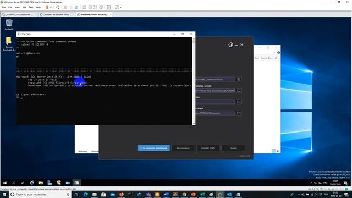Click the Se connecter maintenant button

pos(154,148)
